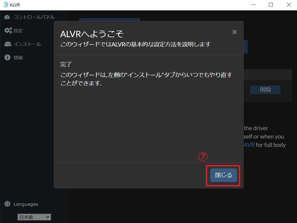The width and height of the screenshot is (297, 223).
Task: Click the 閉じる button in the wizard
Action: [223, 175]
